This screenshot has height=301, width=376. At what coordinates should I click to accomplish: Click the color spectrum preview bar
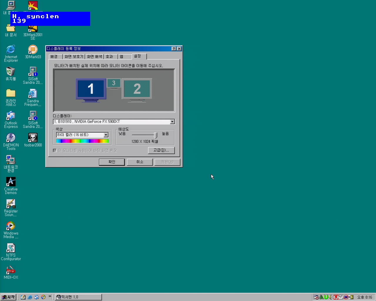(x=82, y=141)
